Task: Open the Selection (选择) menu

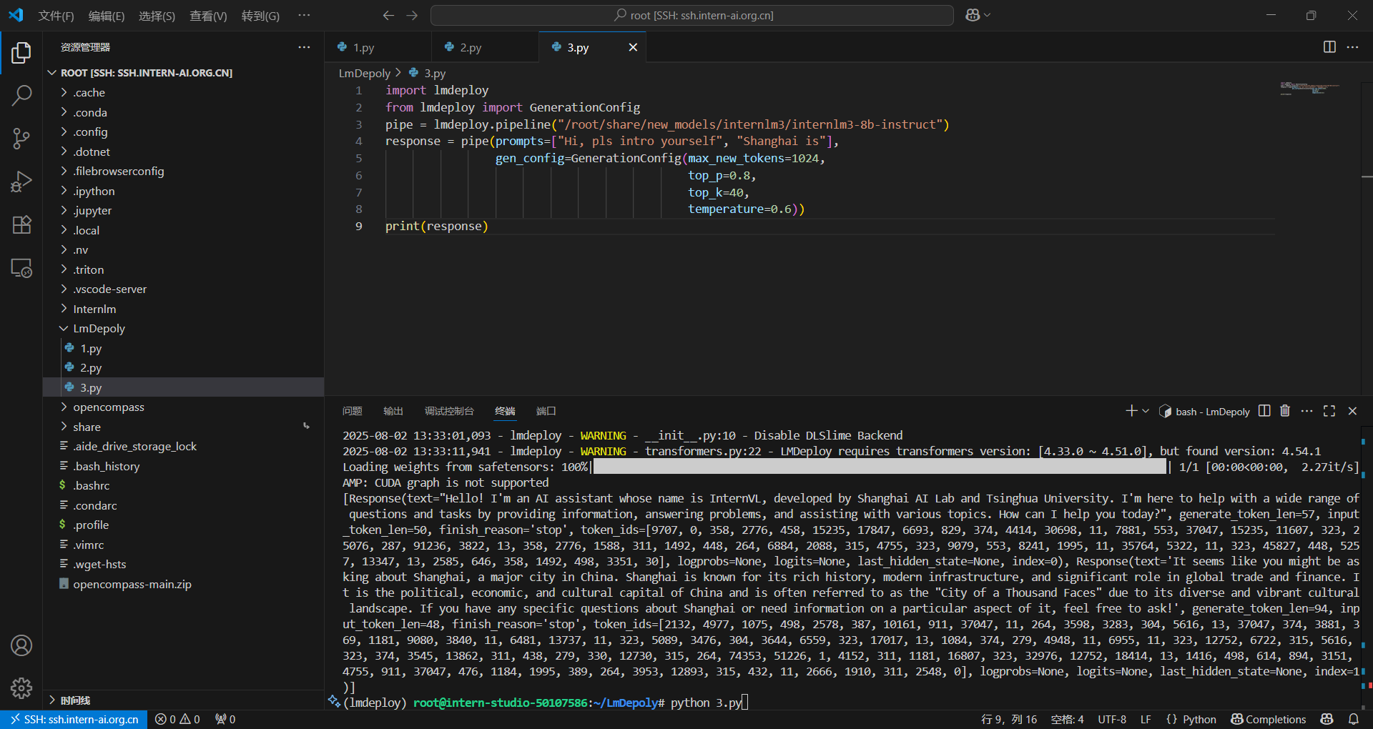Action: click(157, 16)
